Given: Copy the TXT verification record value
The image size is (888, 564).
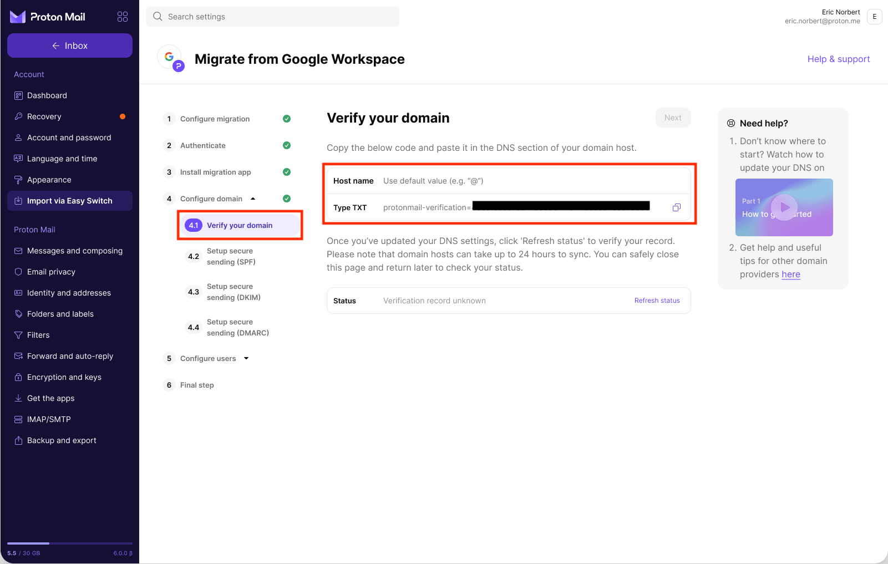Looking at the screenshot, I should (x=677, y=207).
